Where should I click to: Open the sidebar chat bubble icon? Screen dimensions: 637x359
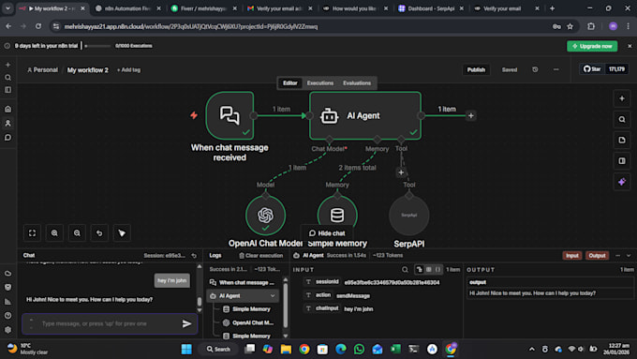(7, 138)
